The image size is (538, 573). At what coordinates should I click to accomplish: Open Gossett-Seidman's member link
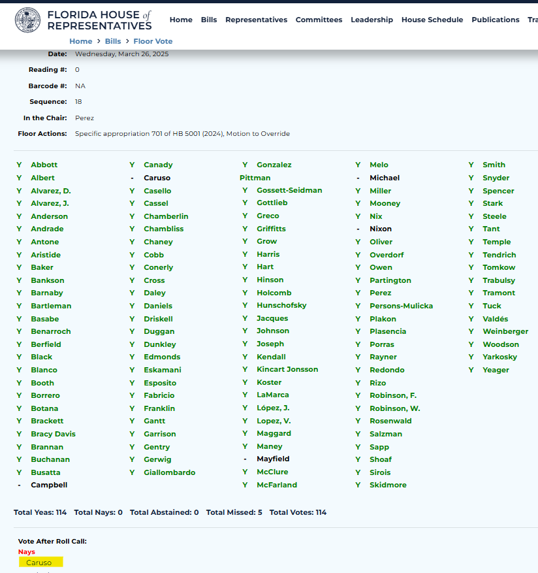click(289, 190)
